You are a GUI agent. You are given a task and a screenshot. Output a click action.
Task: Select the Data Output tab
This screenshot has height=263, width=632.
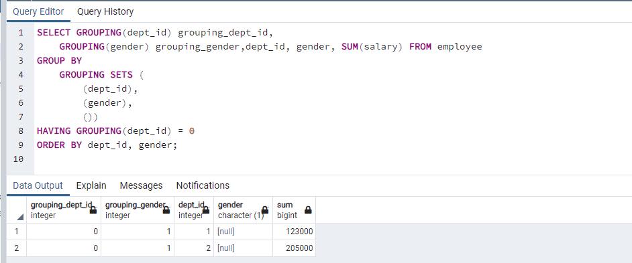pyautogui.click(x=38, y=185)
